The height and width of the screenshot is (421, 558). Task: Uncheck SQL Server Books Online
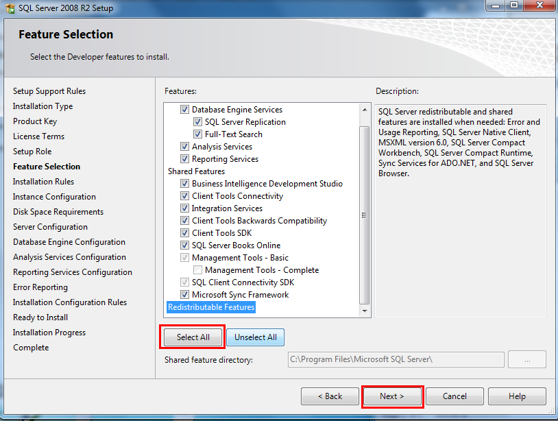(x=184, y=245)
